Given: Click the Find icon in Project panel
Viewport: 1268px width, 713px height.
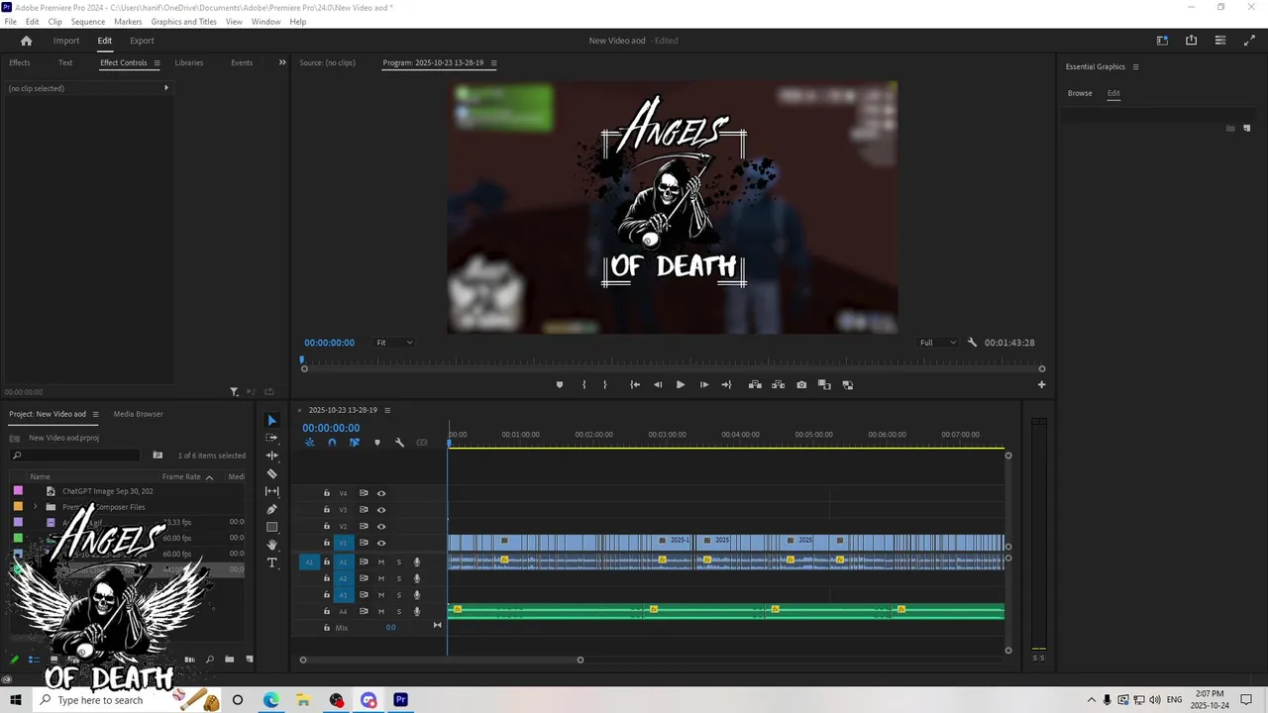Looking at the screenshot, I should click(x=209, y=660).
